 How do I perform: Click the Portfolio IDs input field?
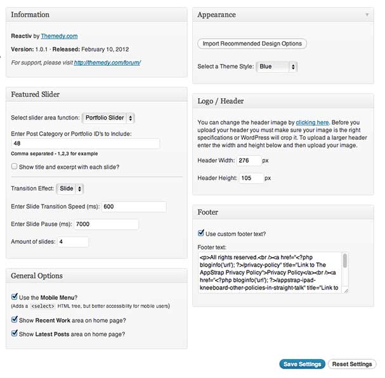pyautogui.click(x=86, y=144)
